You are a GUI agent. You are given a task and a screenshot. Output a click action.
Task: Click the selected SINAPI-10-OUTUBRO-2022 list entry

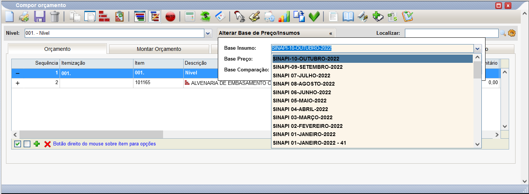tap(372, 59)
